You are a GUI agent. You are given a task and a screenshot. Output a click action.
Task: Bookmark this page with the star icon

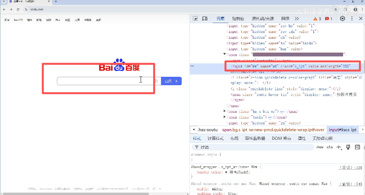pyautogui.click(x=335, y=10)
